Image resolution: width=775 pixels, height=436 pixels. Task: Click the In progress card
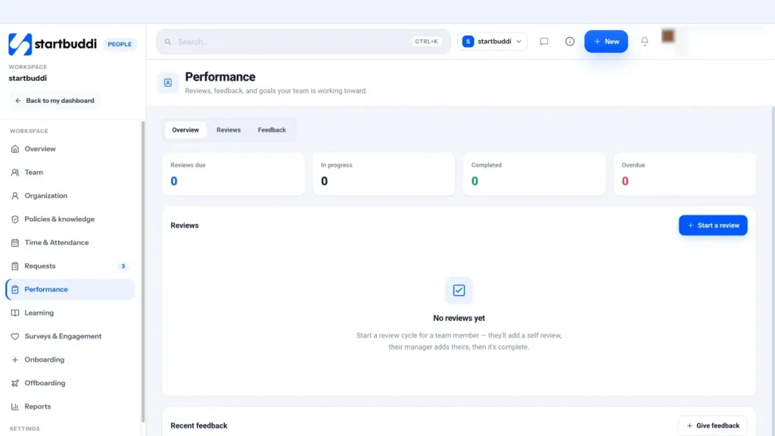click(x=384, y=173)
